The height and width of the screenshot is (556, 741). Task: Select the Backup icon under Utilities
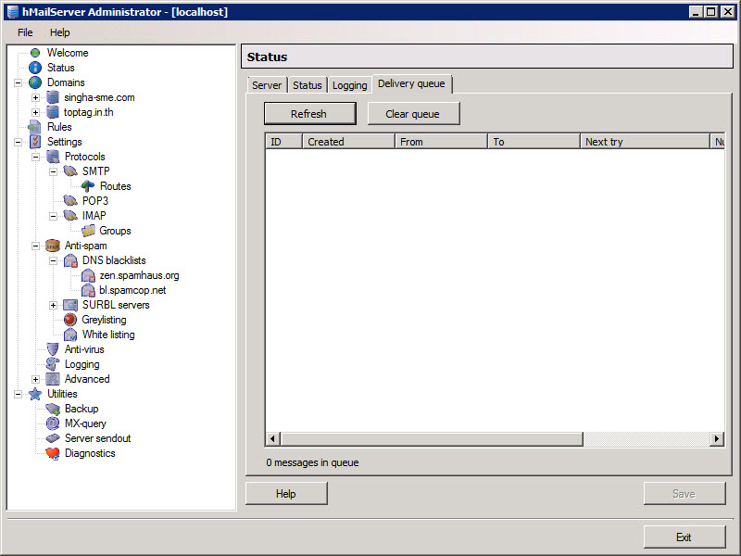53,409
